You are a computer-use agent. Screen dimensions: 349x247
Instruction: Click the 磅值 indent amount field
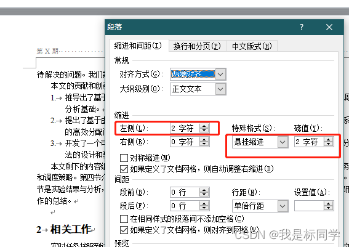309,142
